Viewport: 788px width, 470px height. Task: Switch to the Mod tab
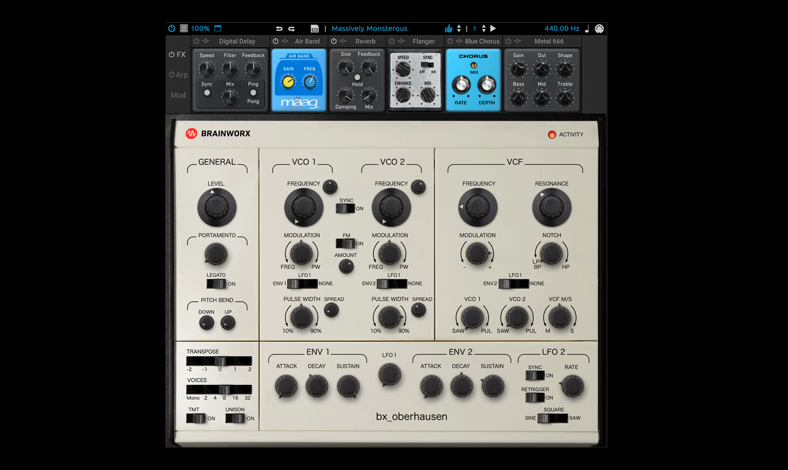click(178, 95)
